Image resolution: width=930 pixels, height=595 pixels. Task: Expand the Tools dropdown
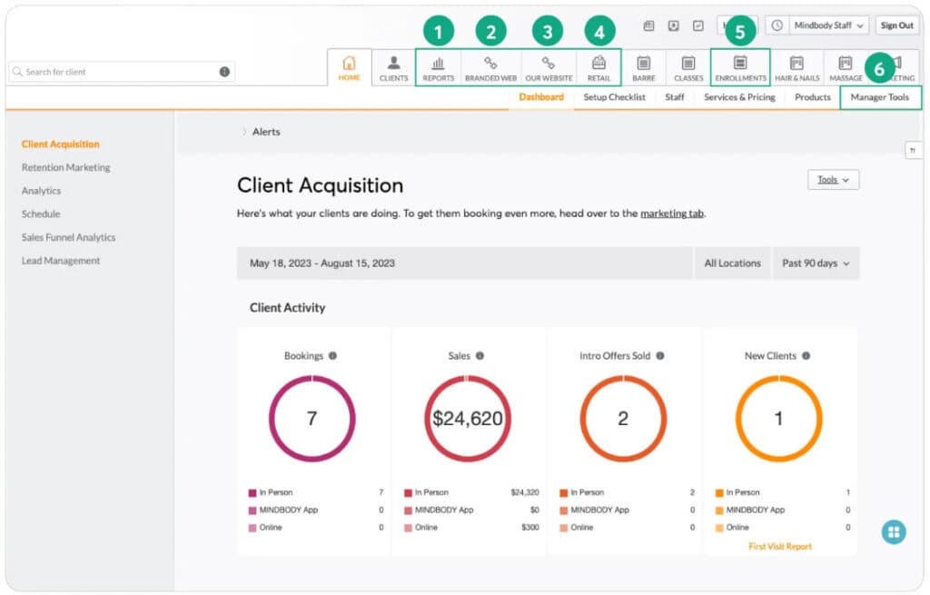833,180
